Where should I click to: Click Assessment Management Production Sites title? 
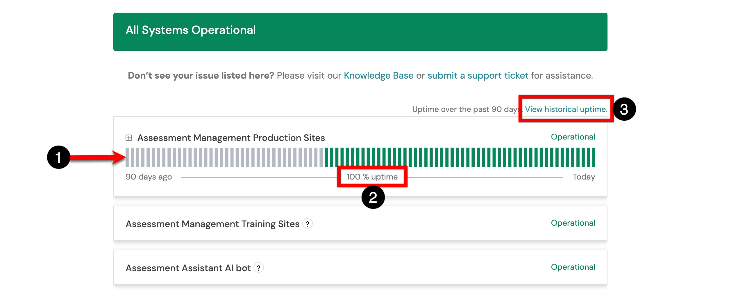pos(231,138)
